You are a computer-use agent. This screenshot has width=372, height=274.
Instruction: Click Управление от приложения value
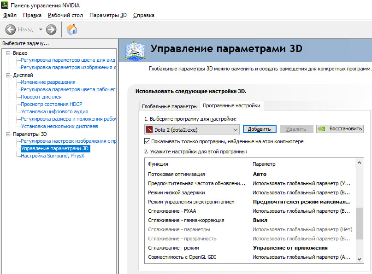coord(290,248)
